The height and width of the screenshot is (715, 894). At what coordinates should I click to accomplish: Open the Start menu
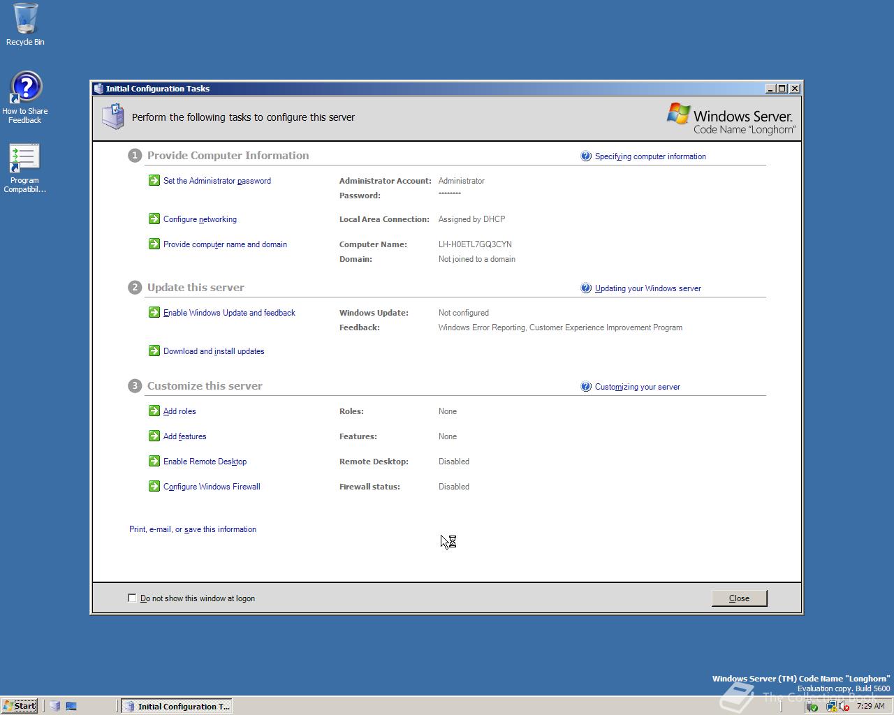pos(20,706)
